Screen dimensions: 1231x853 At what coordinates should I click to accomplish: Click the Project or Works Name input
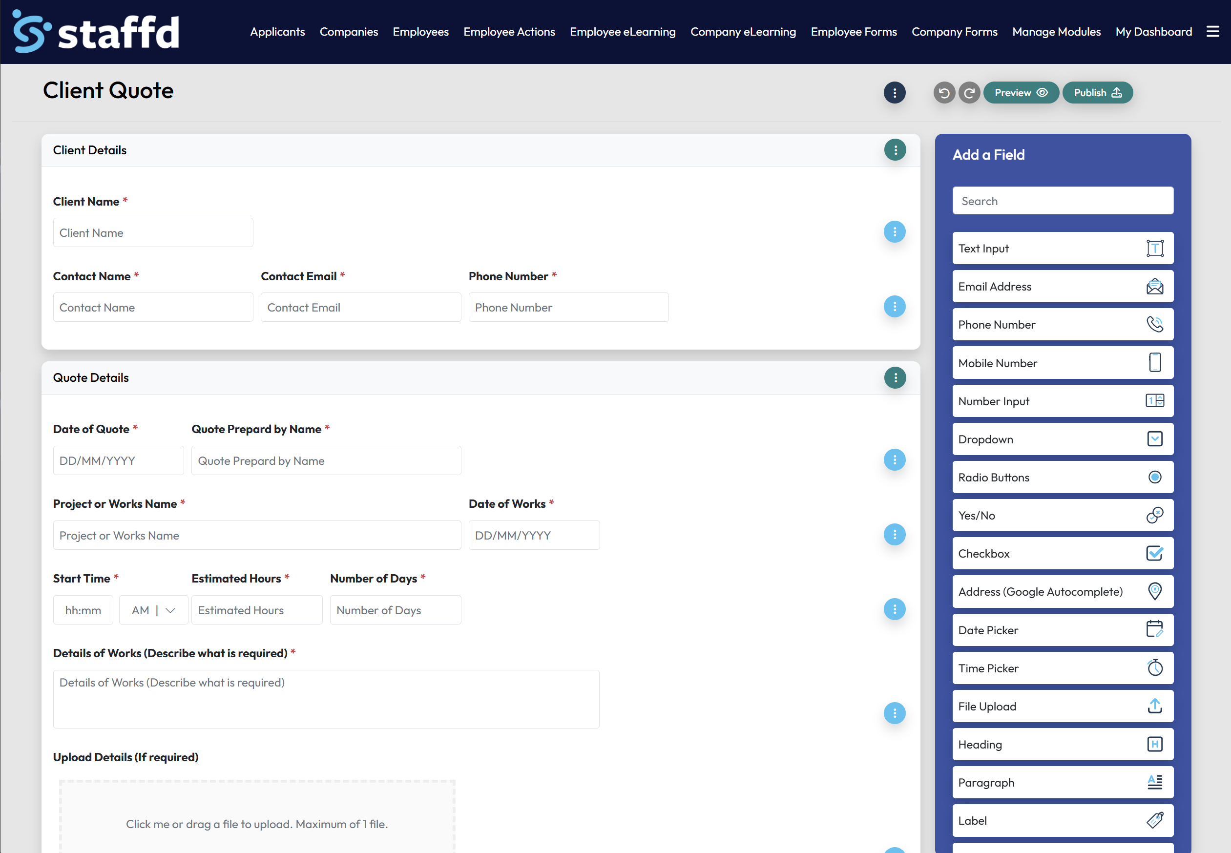click(257, 536)
